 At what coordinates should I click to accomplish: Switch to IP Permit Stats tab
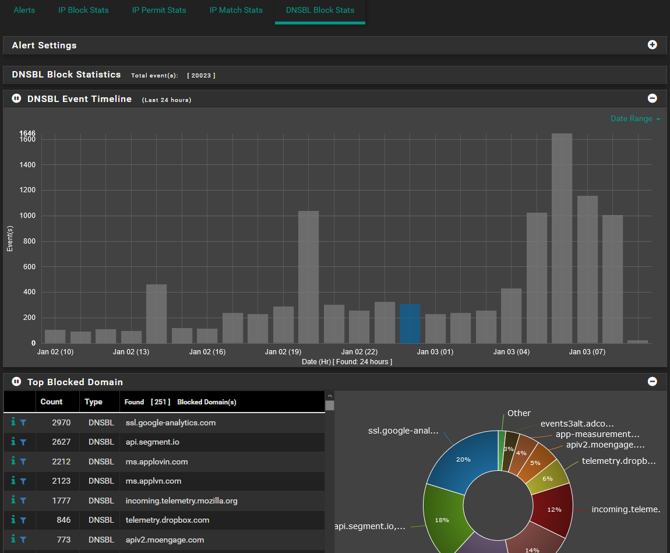[x=159, y=10]
